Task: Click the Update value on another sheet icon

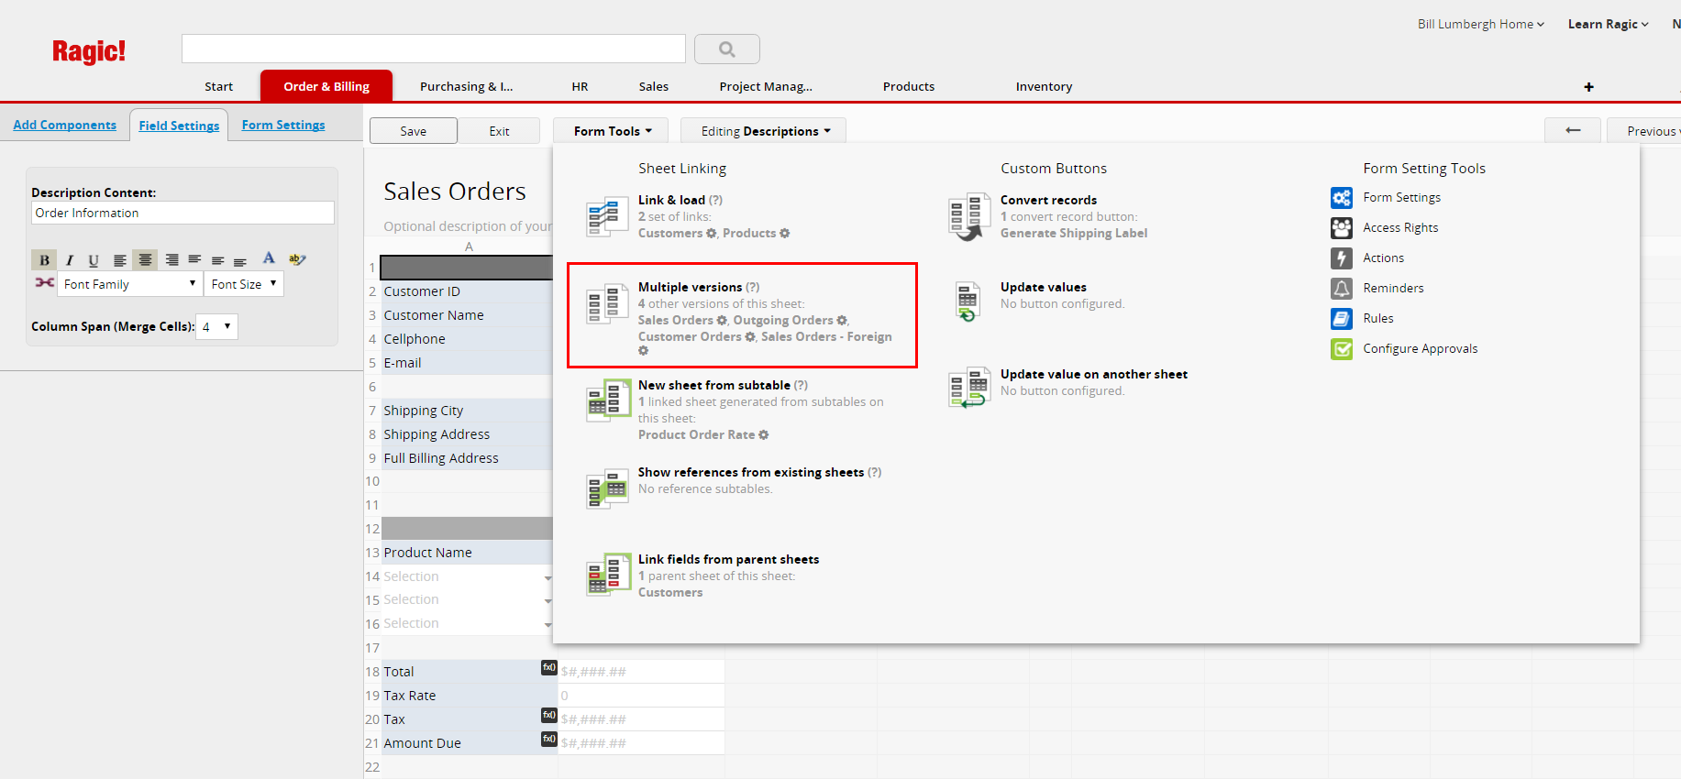Action: (969, 388)
